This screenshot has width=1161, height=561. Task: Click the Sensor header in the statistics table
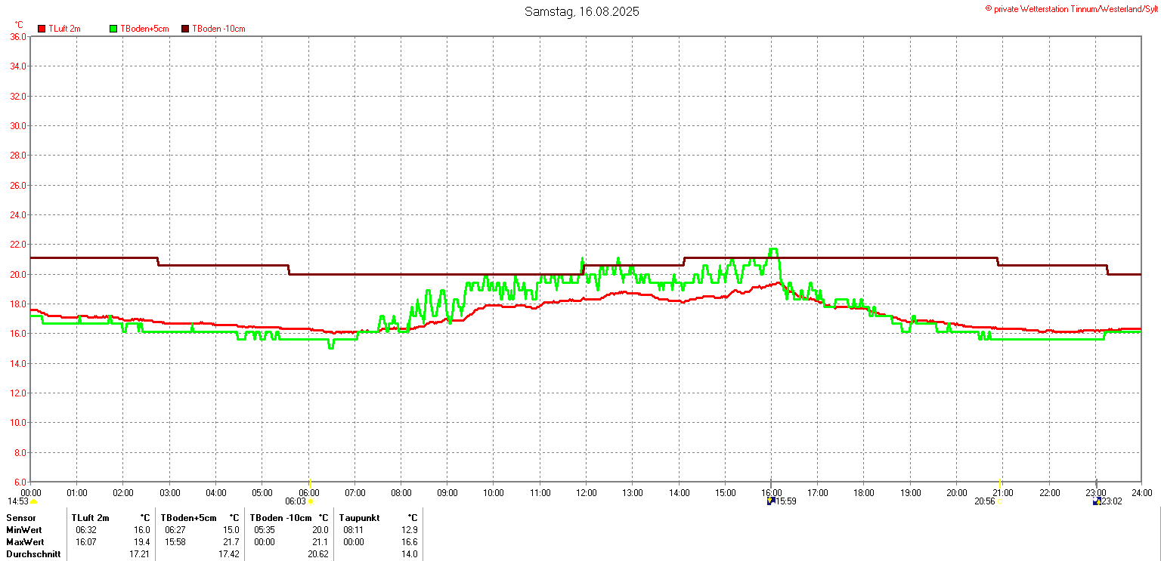pos(21,518)
